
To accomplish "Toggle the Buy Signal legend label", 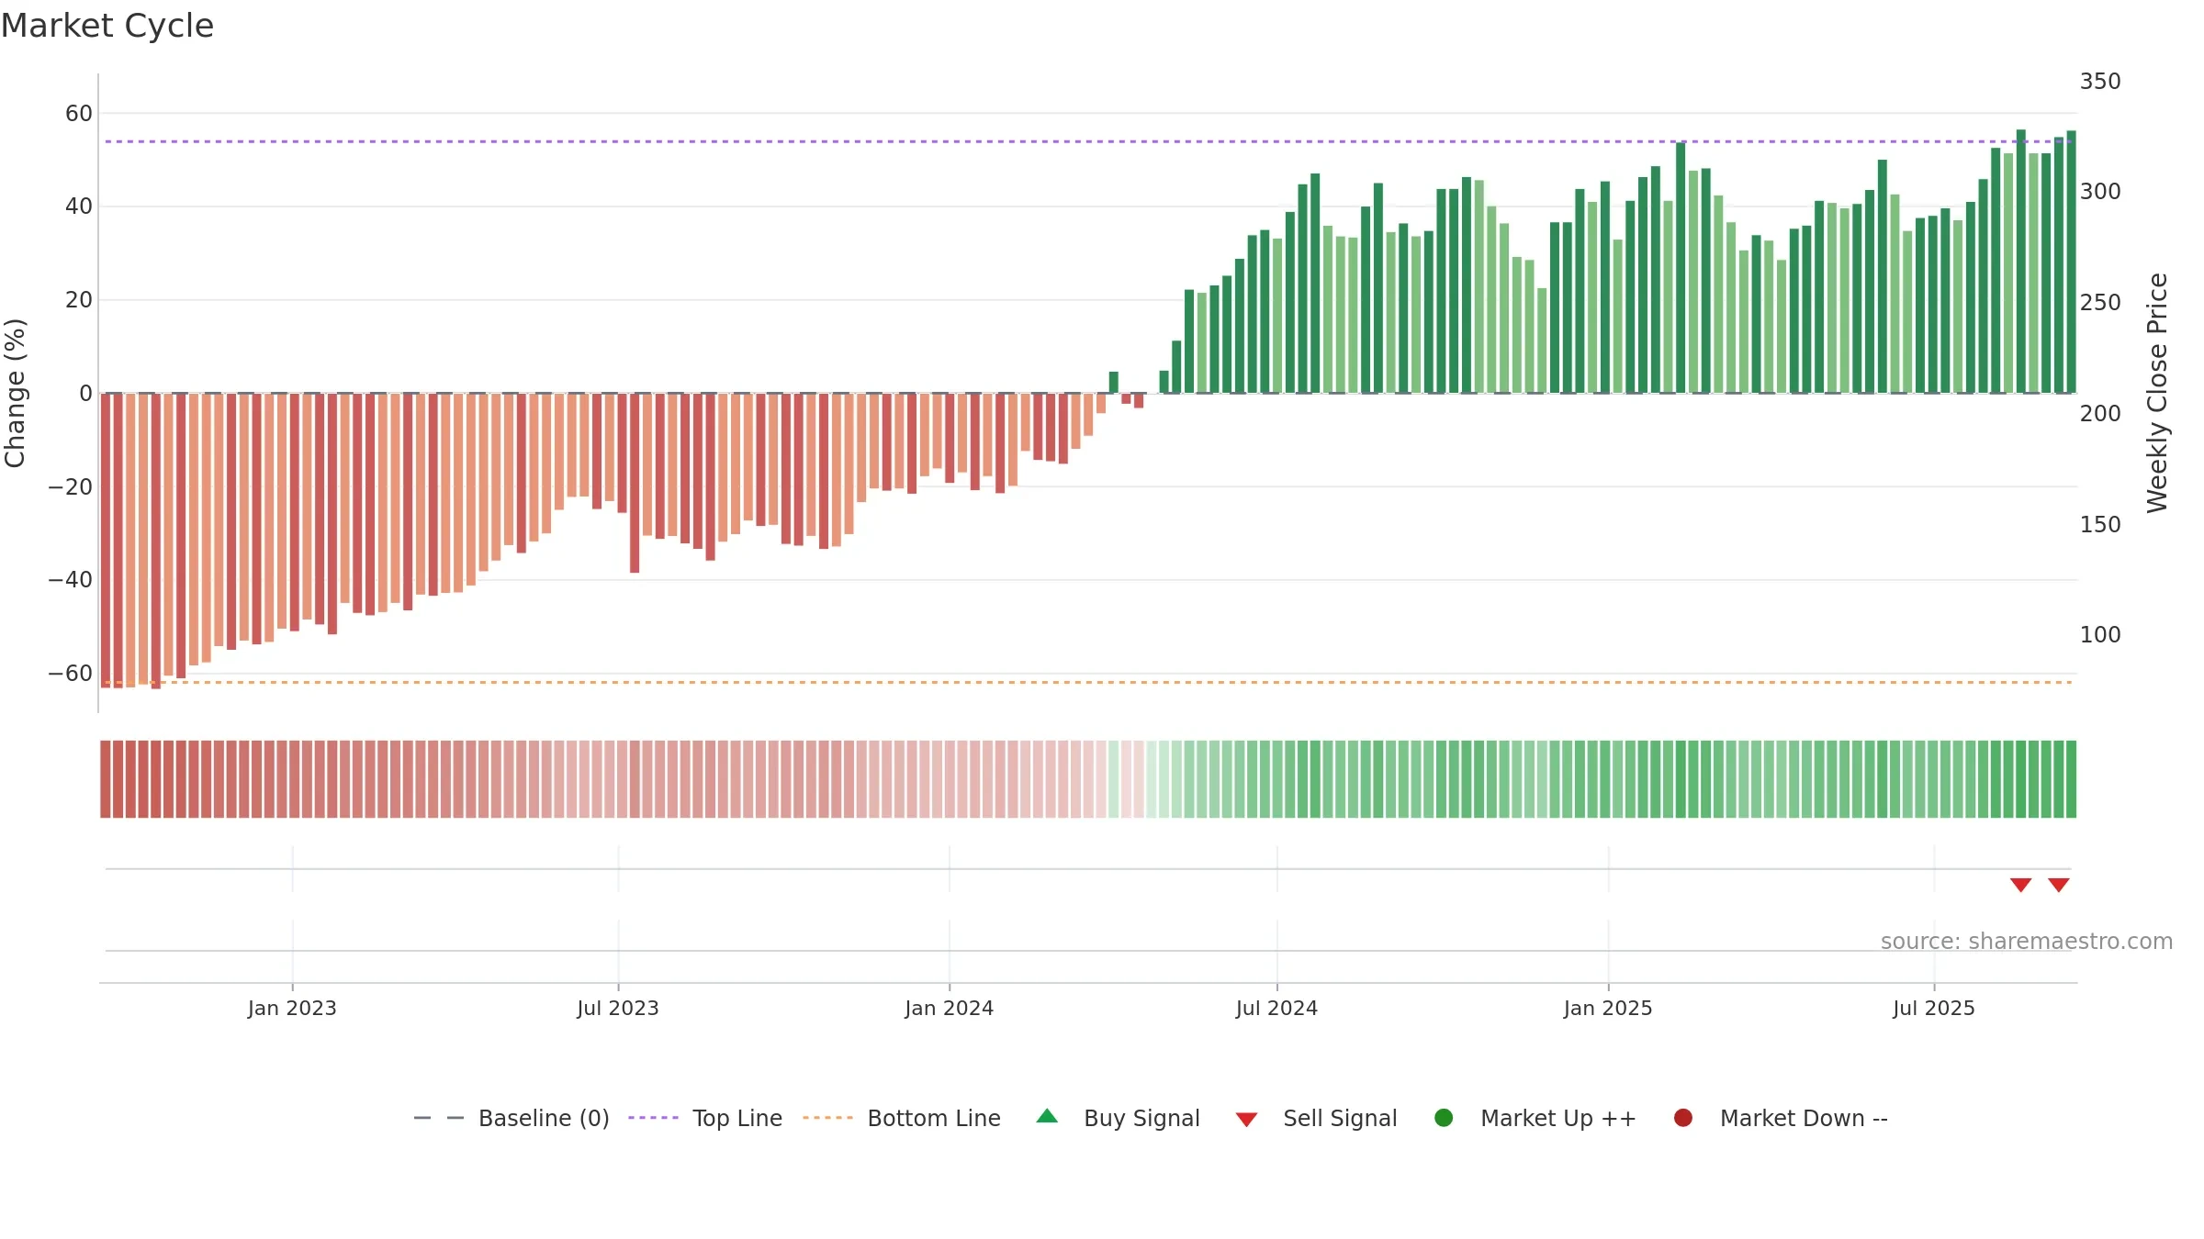I will coord(1141,1118).
